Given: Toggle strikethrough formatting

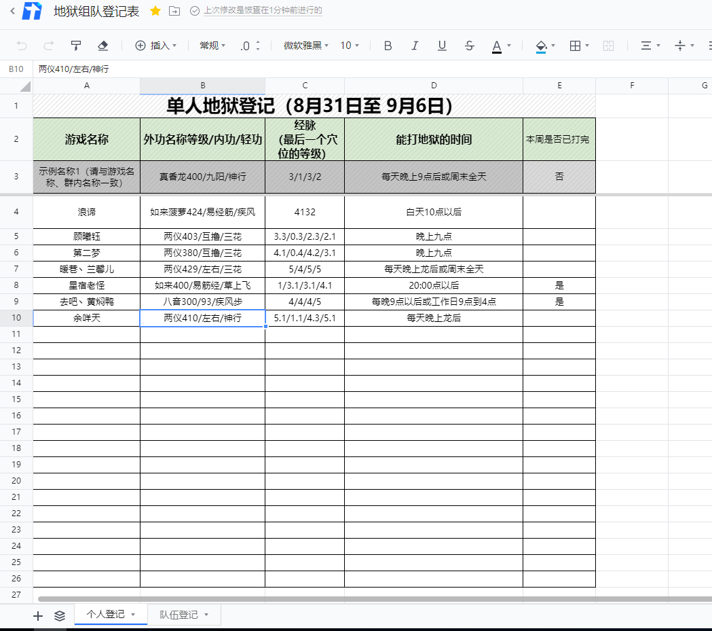Looking at the screenshot, I should click(469, 46).
